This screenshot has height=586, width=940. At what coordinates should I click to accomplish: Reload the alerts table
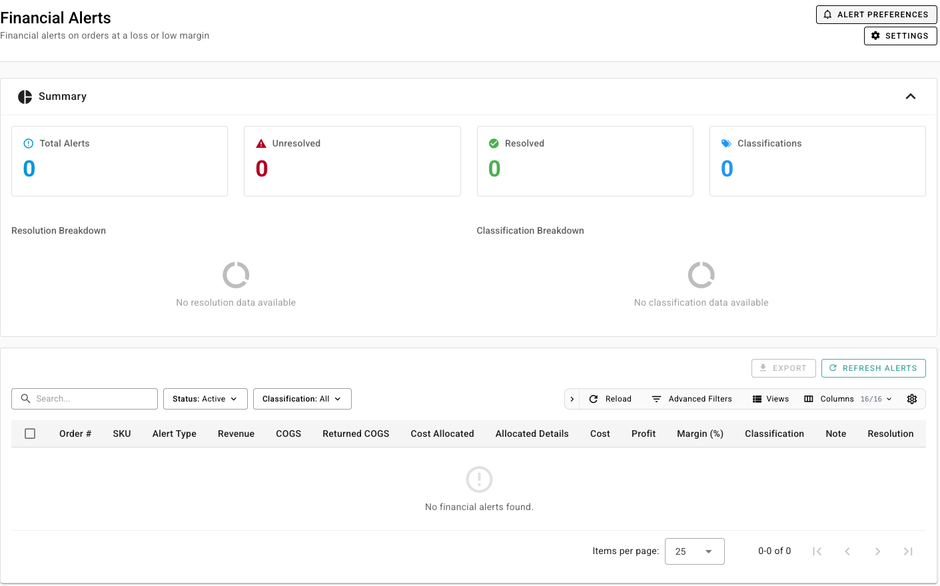click(x=610, y=399)
